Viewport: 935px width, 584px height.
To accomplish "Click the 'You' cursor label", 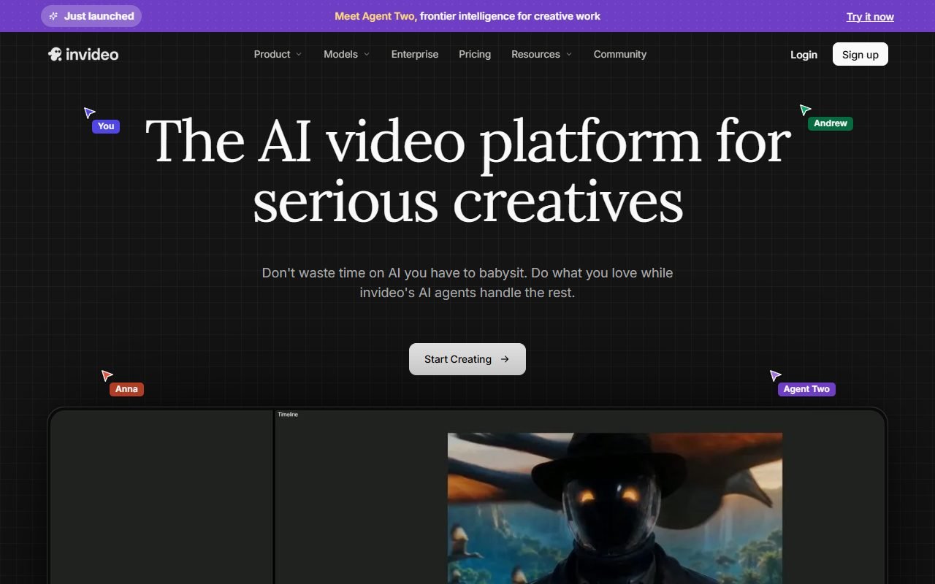I will click(x=106, y=126).
